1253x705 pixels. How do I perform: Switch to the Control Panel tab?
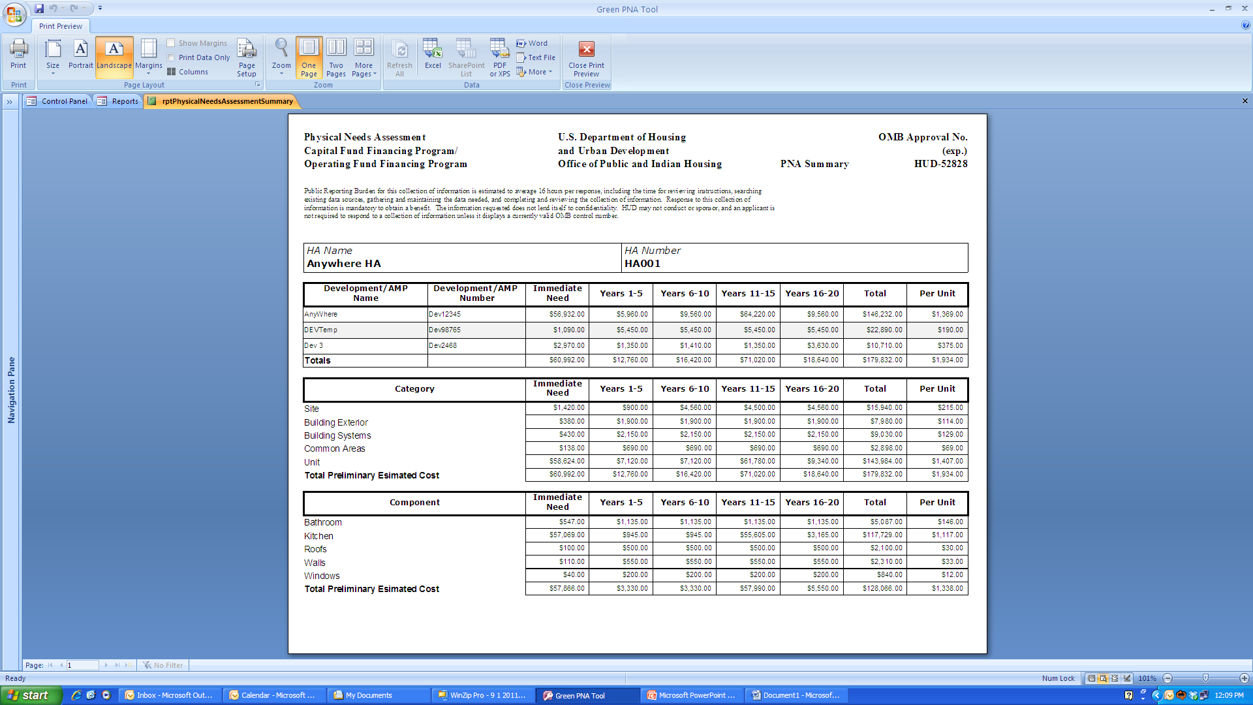pos(57,101)
